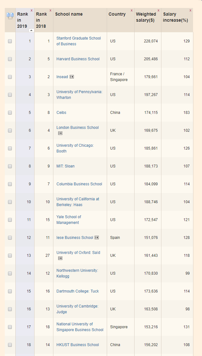Tick the Berkeley Haas row checkbox
The height and width of the screenshot is (356, 202).
tap(10, 202)
